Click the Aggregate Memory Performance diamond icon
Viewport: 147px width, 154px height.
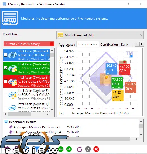click(11, 127)
